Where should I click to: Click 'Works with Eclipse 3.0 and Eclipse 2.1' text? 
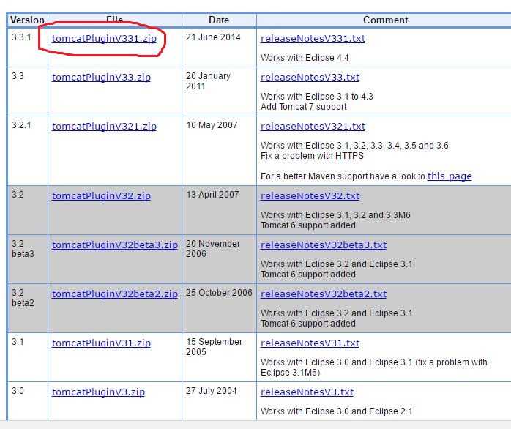coord(337,411)
